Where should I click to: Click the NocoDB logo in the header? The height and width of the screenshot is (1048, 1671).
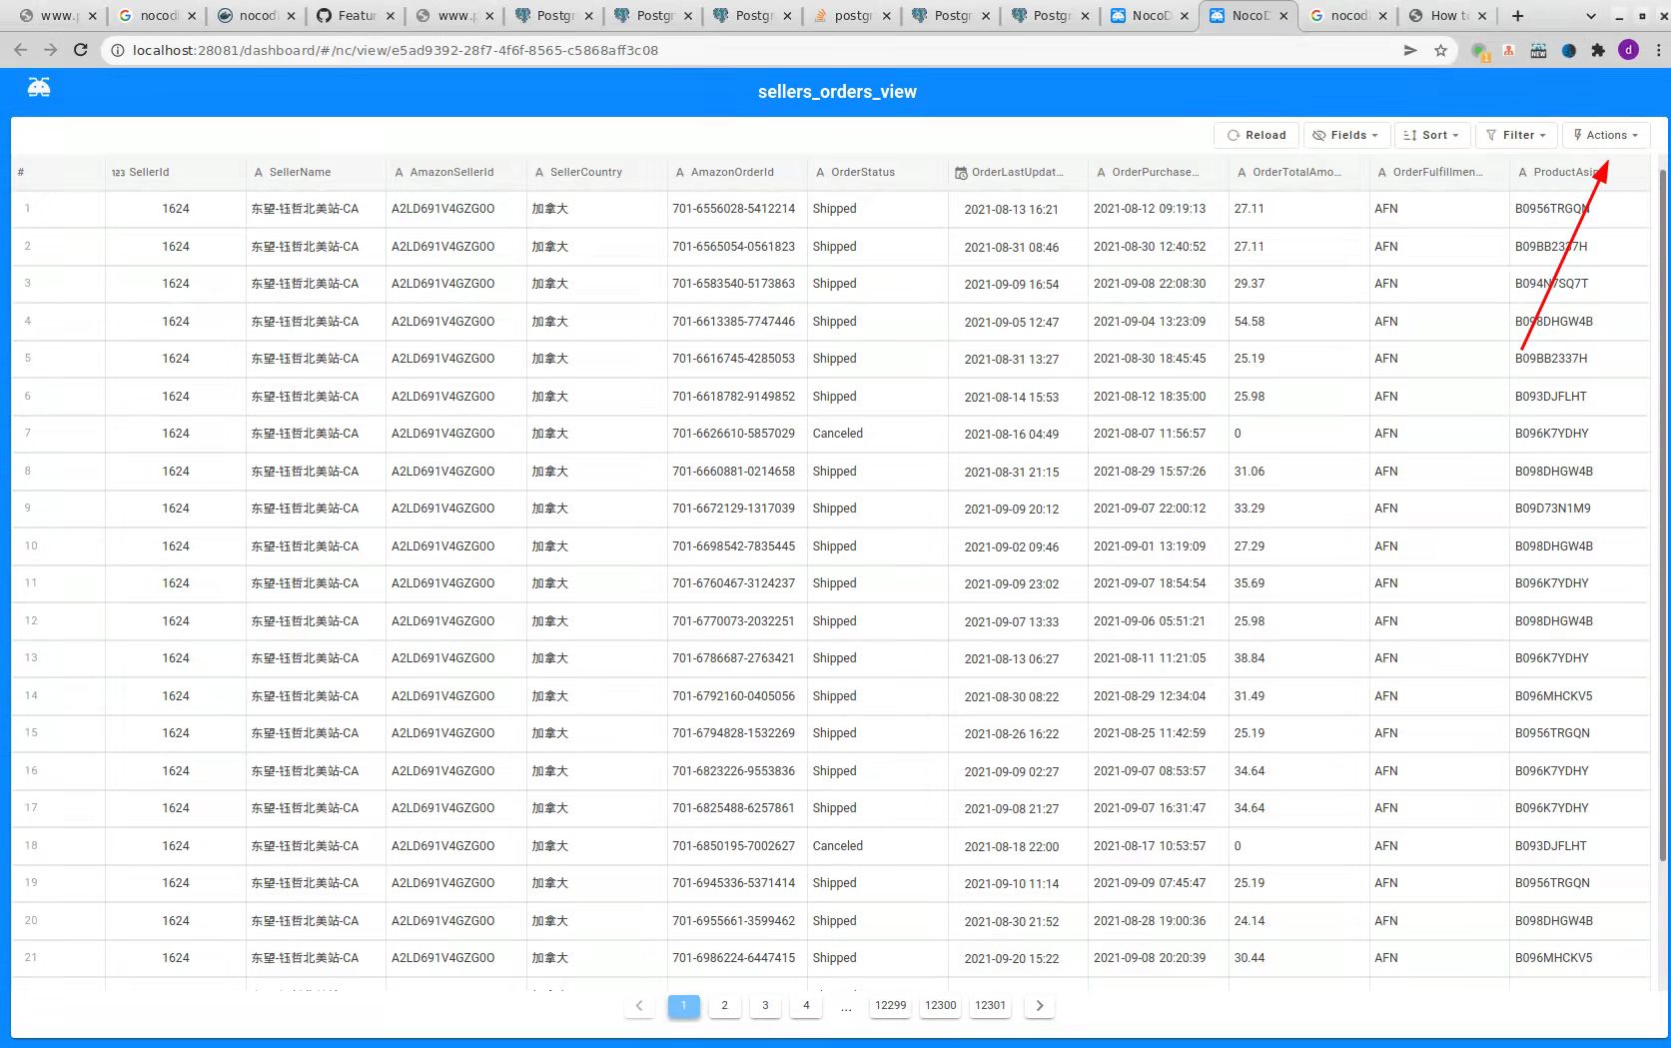(38, 87)
